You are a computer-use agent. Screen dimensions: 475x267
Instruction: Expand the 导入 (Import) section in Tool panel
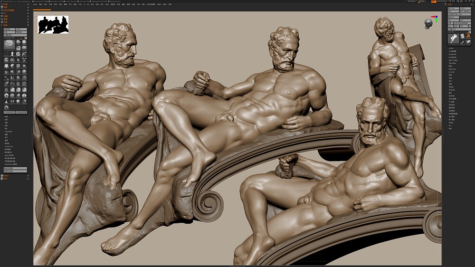pyautogui.click(x=450, y=125)
